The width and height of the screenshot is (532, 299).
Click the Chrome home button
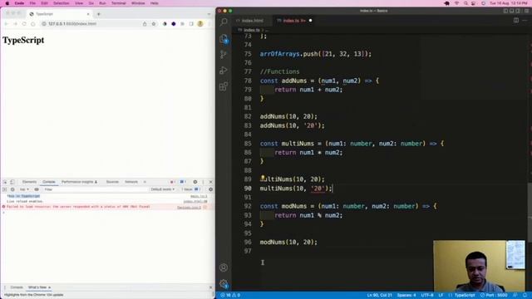(33, 24)
